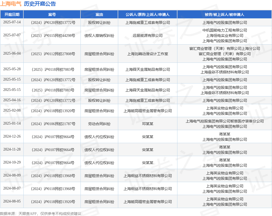The image size is (272, 216).
Task: Click 上海英实物业有限公司 in the 2025-02-08 row
Action: point(224,108)
